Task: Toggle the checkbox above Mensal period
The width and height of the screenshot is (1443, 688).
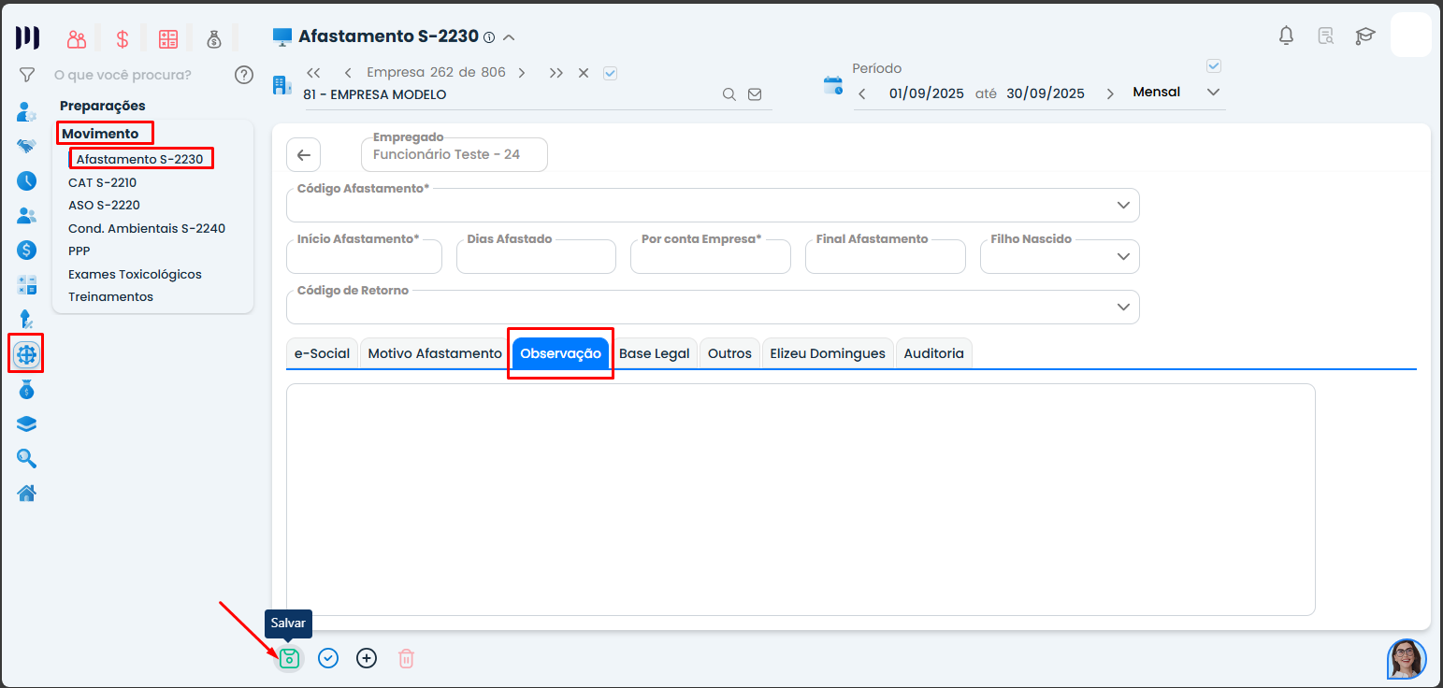Action: pos(1214,66)
